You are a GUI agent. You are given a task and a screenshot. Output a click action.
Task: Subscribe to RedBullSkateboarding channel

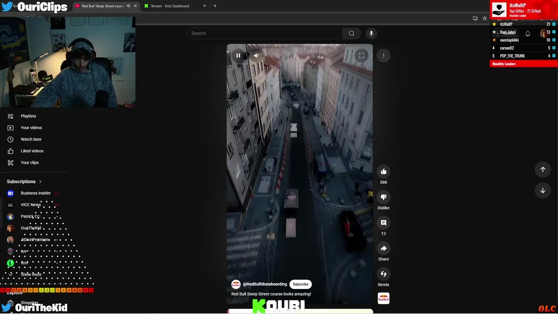pos(300,284)
